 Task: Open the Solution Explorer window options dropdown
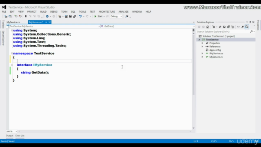click(x=247, y=22)
